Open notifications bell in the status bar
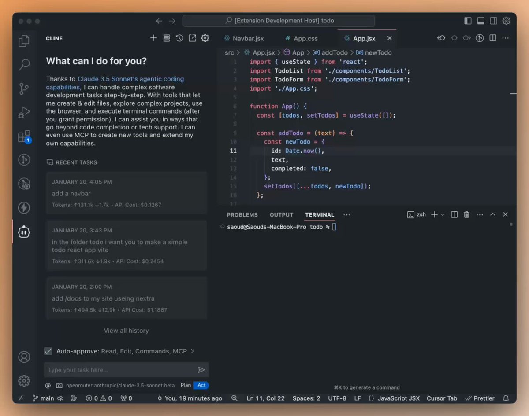 pos(506,398)
